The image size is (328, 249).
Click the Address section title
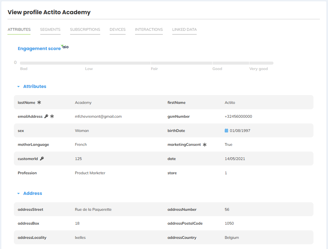tap(32, 194)
